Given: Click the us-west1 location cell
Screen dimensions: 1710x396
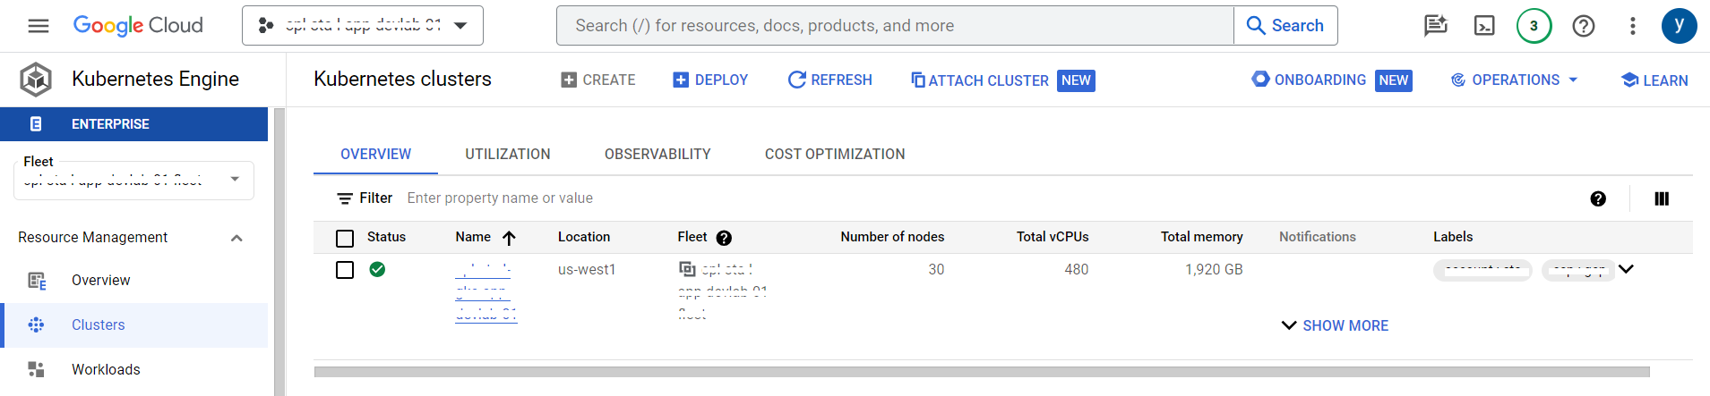Looking at the screenshot, I should 587,269.
